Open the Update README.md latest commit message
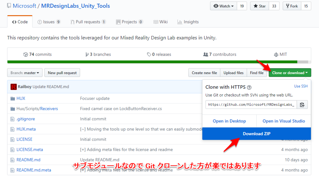The height and width of the screenshot is (178, 319). (x=51, y=87)
